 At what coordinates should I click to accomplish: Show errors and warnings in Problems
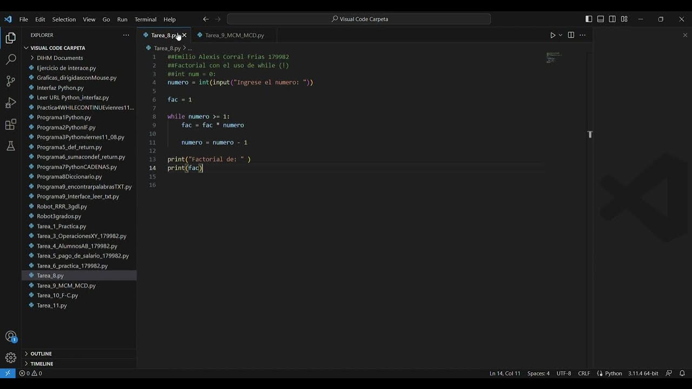click(31, 373)
